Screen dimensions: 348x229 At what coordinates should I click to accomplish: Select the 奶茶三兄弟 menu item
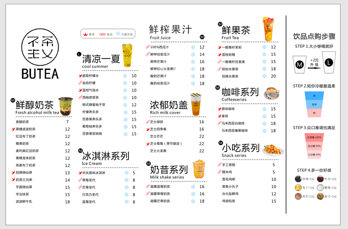24,180
